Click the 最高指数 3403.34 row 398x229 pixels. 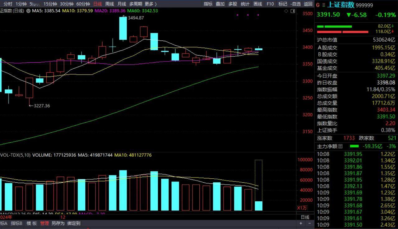pyautogui.click(x=356, y=110)
